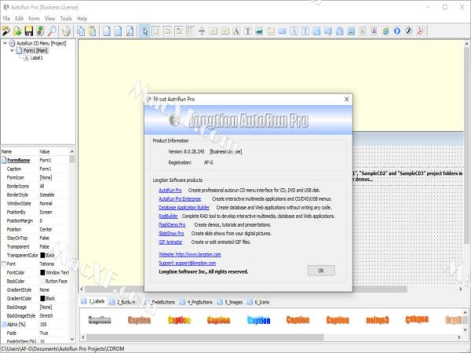Open the RadBuilder product link
The width and height of the screenshot is (471, 353).
click(168, 217)
